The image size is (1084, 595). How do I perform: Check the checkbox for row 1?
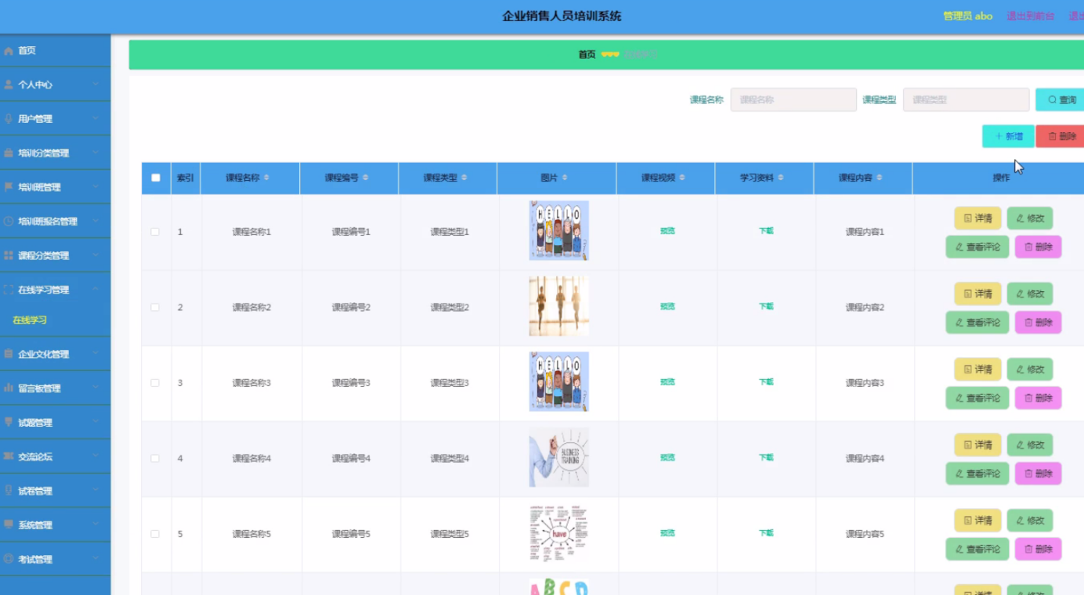pyautogui.click(x=155, y=232)
